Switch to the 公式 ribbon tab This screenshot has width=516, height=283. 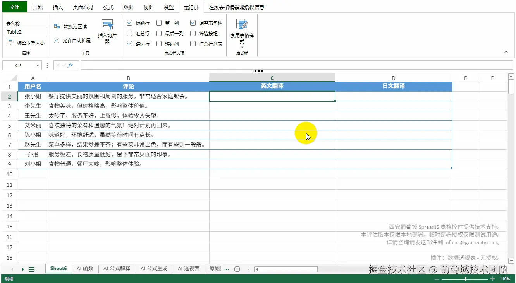pyautogui.click(x=108, y=7)
